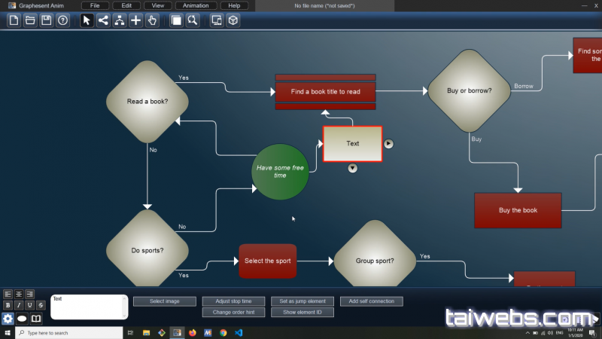Click the Adjust stop time button
Viewport: 602px width, 339px height.
point(233,301)
